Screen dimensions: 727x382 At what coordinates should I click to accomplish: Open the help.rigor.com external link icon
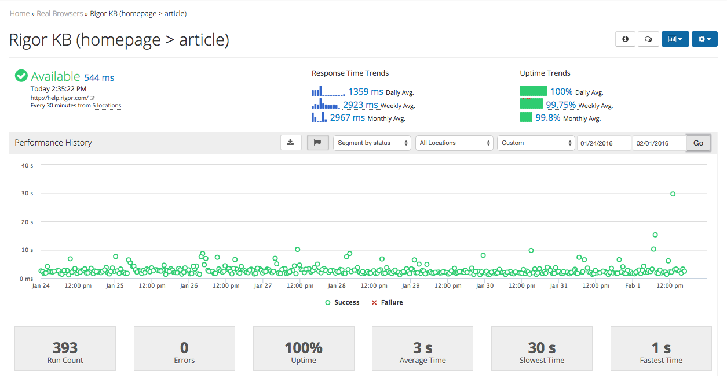92,98
